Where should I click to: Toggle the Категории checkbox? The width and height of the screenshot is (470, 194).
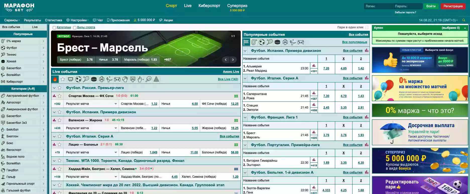54,28
